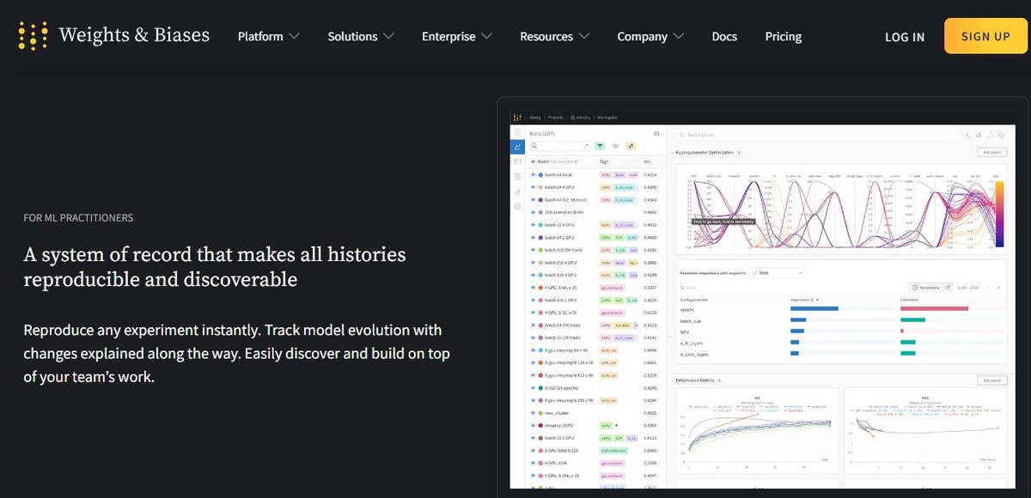Select the workspace charts icon in sidebar

pyautogui.click(x=517, y=147)
